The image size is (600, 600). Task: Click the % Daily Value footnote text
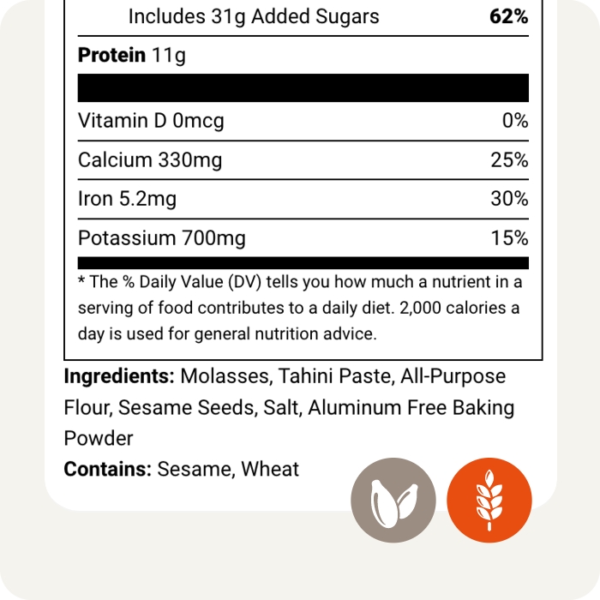300,307
